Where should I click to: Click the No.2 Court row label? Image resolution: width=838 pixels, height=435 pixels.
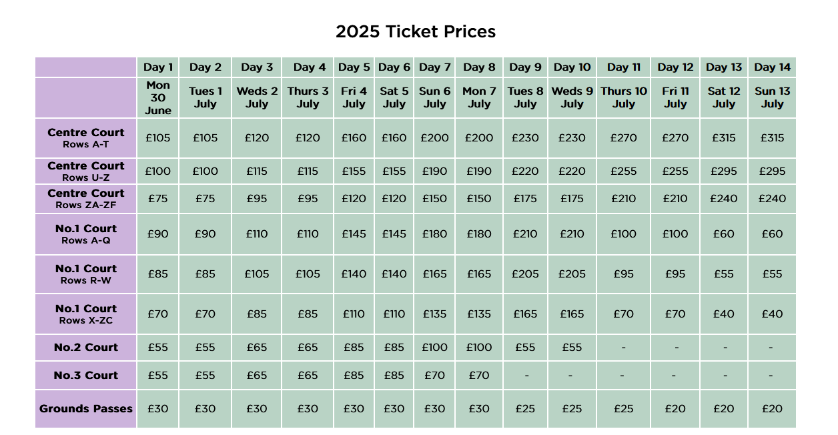(x=86, y=347)
